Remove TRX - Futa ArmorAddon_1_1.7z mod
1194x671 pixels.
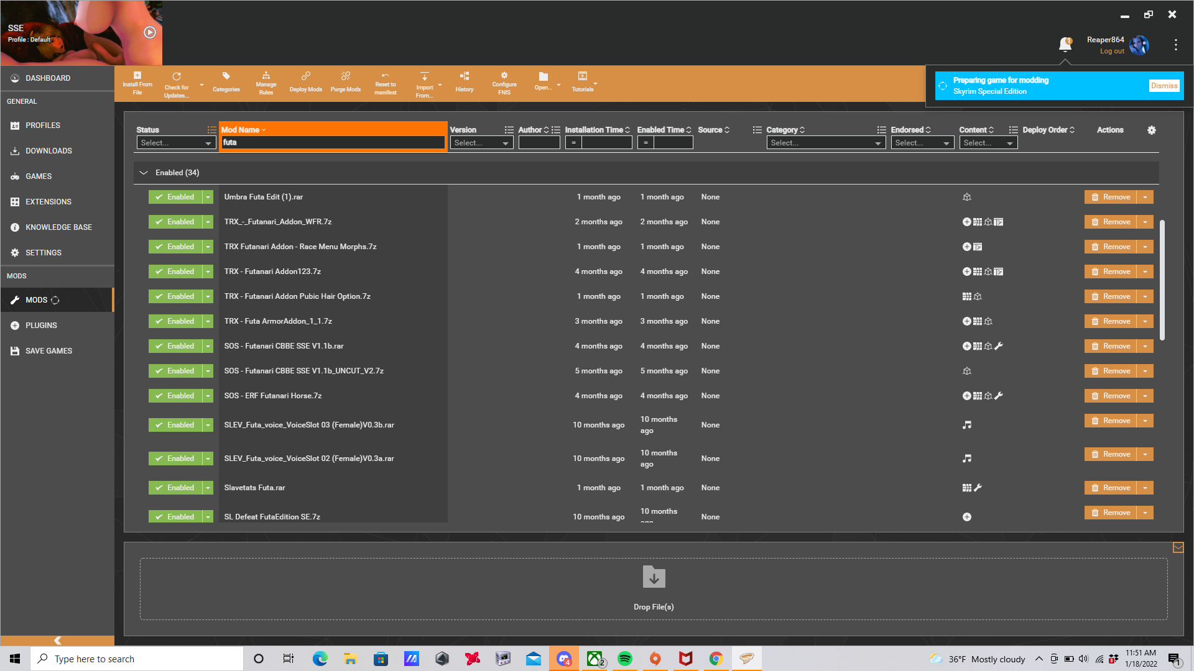pyautogui.click(x=1111, y=321)
